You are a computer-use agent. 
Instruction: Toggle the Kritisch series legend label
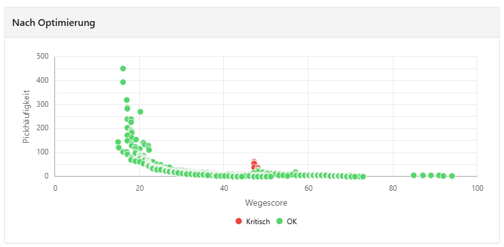coord(258,221)
